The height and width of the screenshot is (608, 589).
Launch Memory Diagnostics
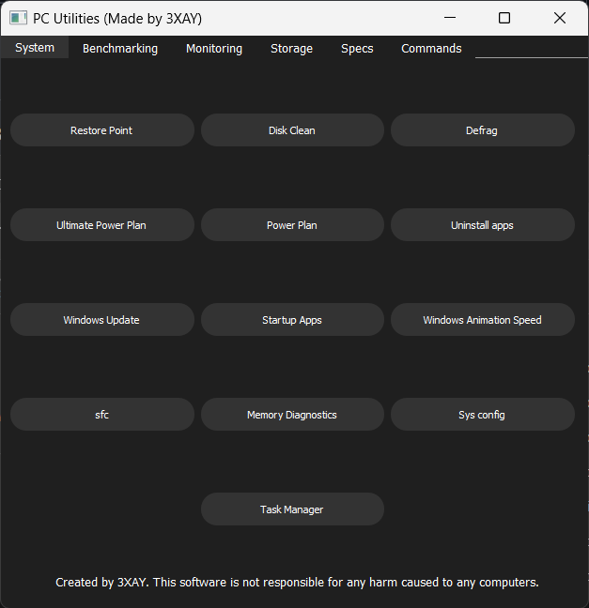coord(292,414)
